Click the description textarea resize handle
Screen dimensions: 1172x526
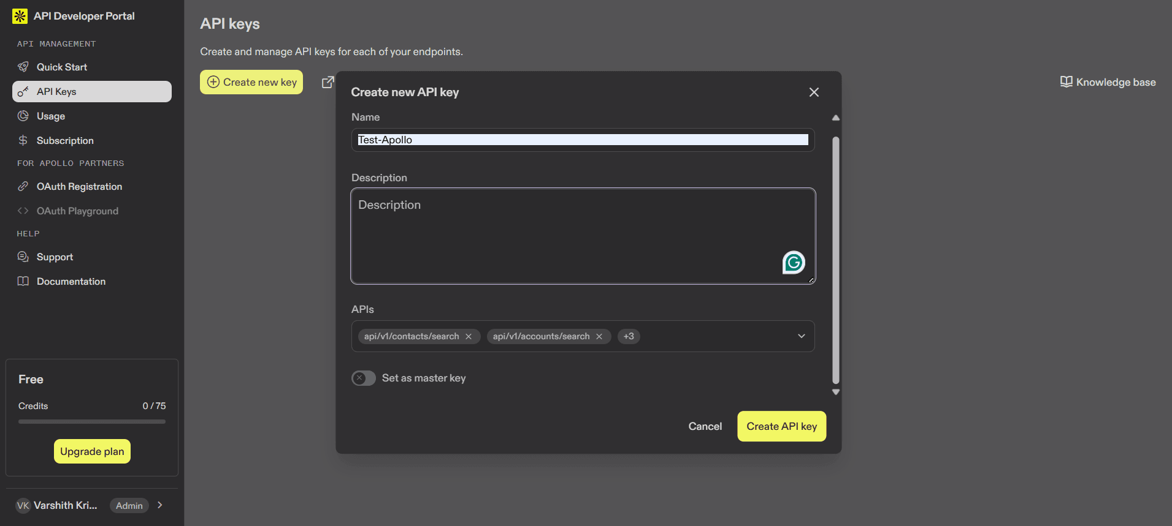(811, 280)
